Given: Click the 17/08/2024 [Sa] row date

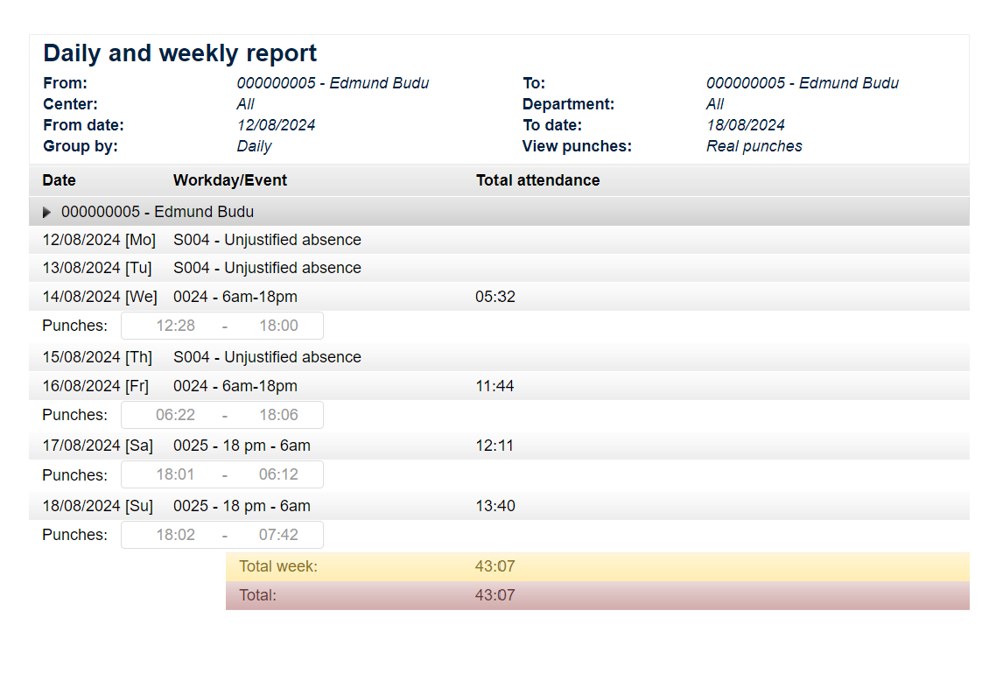Looking at the screenshot, I should click(98, 446).
